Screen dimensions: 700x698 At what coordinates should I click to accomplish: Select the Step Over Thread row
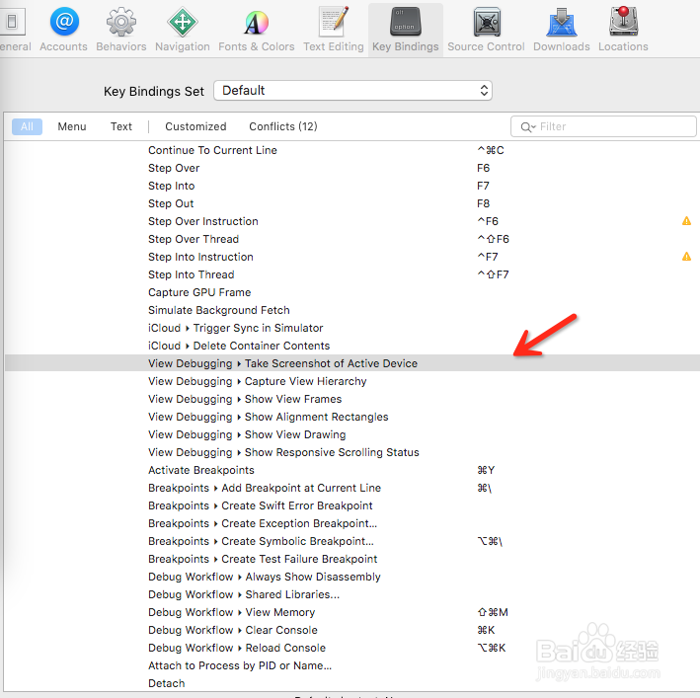click(x=351, y=239)
